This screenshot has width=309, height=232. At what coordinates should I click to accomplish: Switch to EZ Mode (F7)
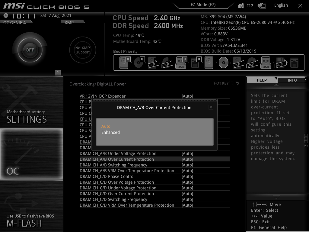(203, 5)
